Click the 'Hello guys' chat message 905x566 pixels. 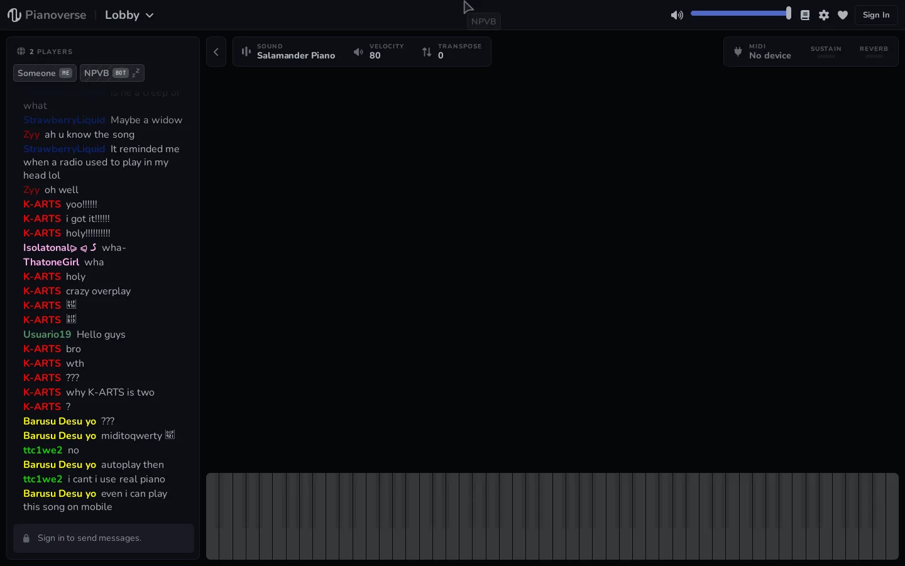pyautogui.click(x=101, y=335)
